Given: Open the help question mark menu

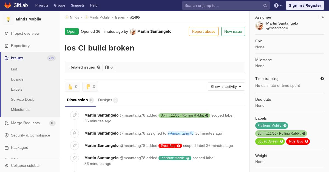Looking at the screenshot, I should click(278, 5).
